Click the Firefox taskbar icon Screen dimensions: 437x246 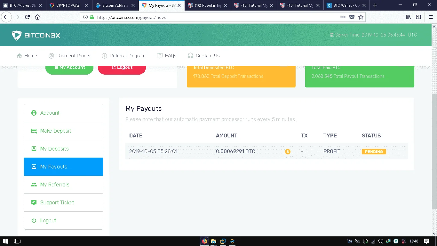[x=204, y=241]
